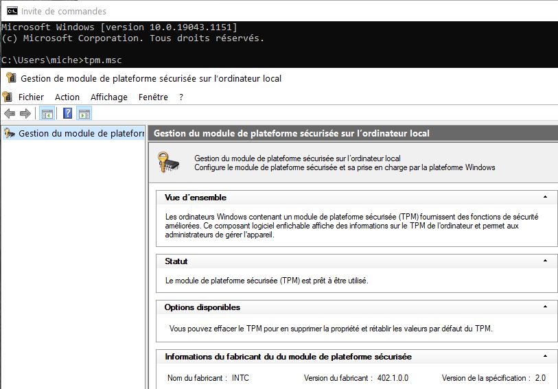
Task: Click the command prompt icon in the title bar
Action: (12, 11)
